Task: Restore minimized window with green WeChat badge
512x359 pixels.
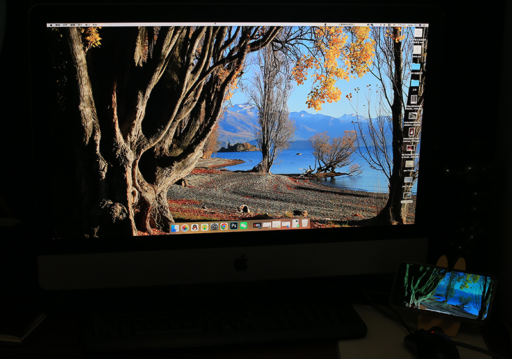Action: point(296,223)
